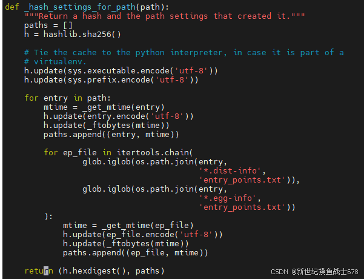Click the line "for entry in path:"

pos(68,98)
